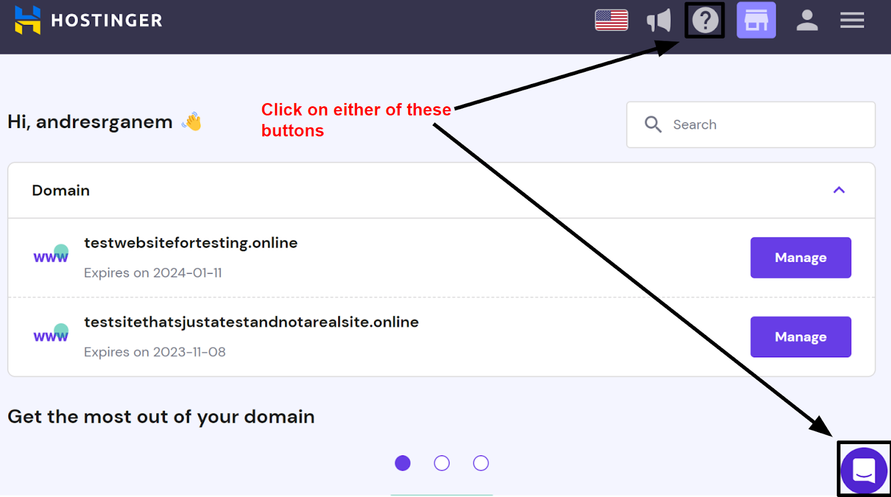The width and height of the screenshot is (891, 497).
Task: Select the second carousel dot
Action: click(x=442, y=463)
